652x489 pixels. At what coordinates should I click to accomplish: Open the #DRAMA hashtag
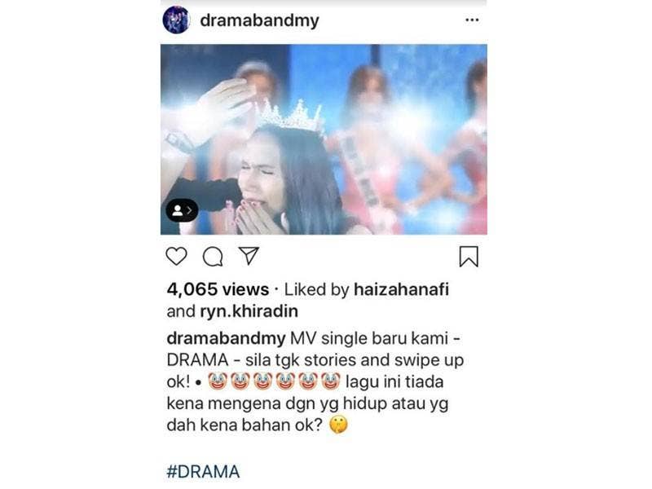click(x=203, y=472)
